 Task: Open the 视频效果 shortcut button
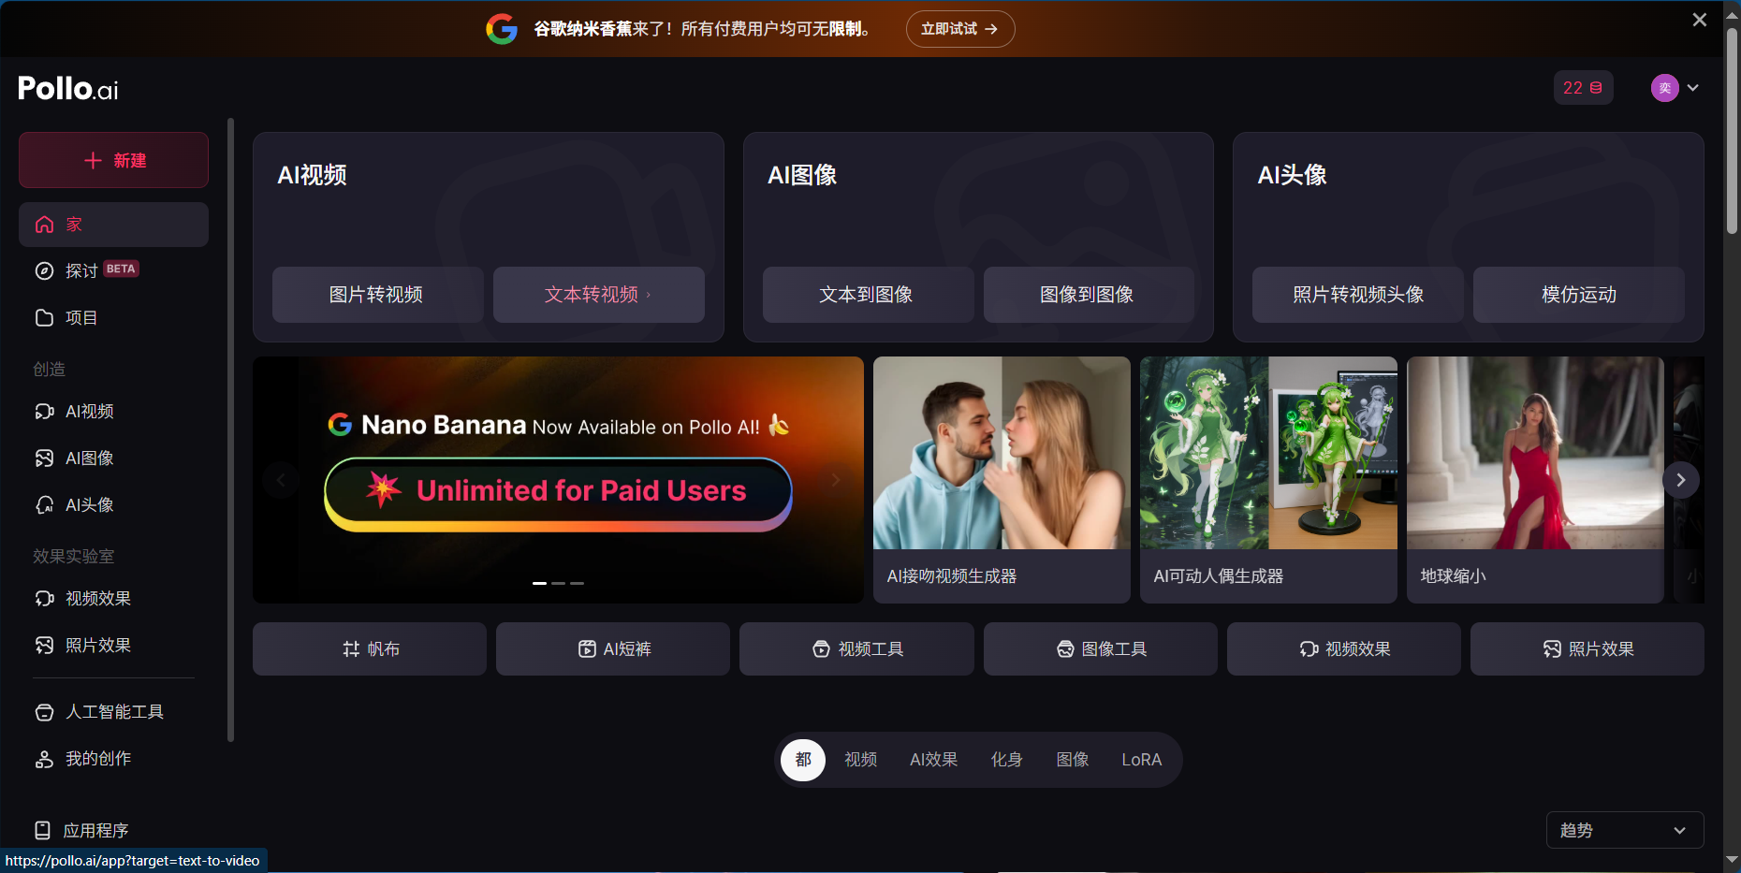(x=1344, y=649)
